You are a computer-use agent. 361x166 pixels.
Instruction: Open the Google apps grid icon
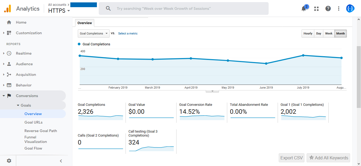(316, 8)
